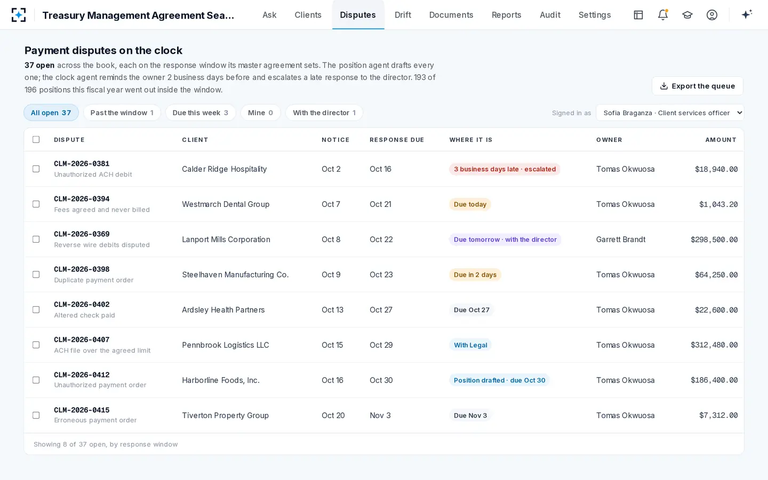
Task: Filter disputes by Mine
Action: pos(261,113)
